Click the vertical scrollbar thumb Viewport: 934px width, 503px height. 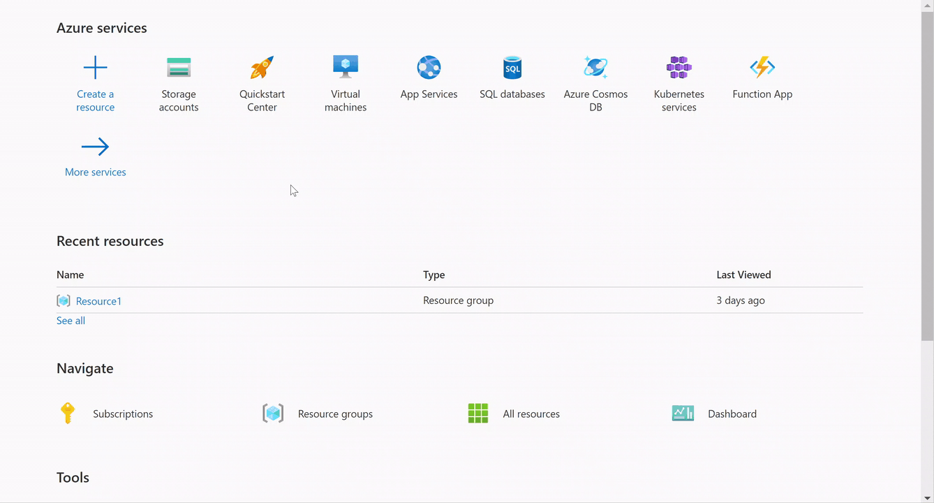[x=928, y=175]
